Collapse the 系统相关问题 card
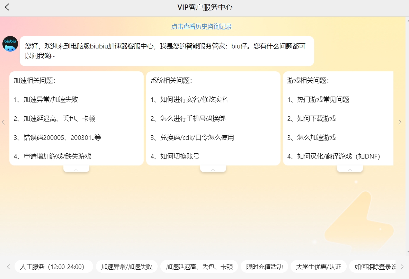409x279 pixels. point(213,169)
